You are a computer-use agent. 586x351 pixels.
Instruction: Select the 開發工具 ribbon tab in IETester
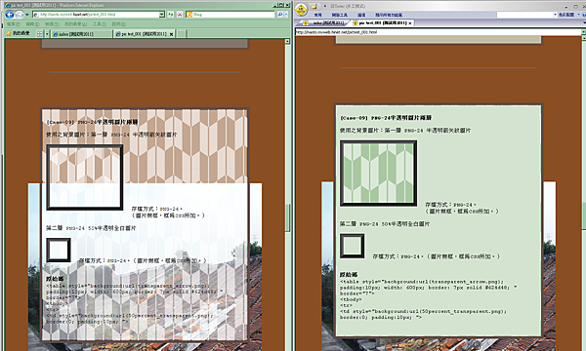tap(339, 15)
